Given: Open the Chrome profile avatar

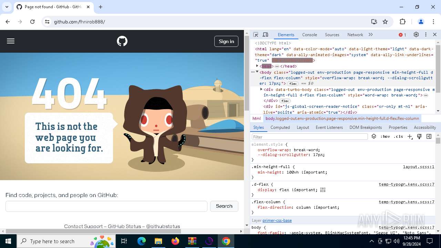Looking at the screenshot, I should point(421,22).
